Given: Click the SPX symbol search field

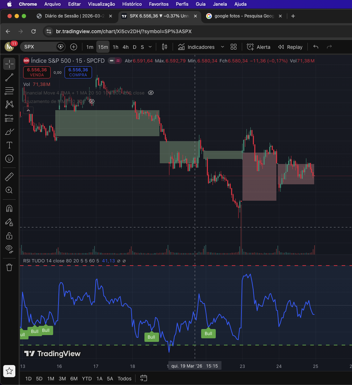Looking at the screenshot, I should [39, 47].
